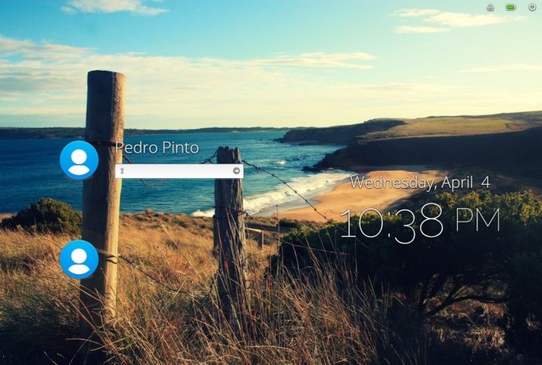Screen dimensions: 542x365
Task: Click the Pedro Pinto username label
Action: point(157,148)
